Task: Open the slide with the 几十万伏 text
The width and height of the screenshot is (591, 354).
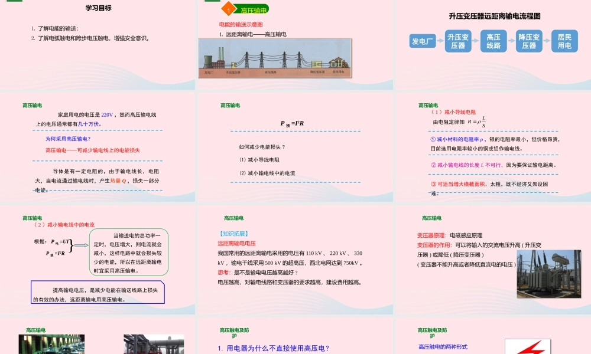Action: click(98, 147)
